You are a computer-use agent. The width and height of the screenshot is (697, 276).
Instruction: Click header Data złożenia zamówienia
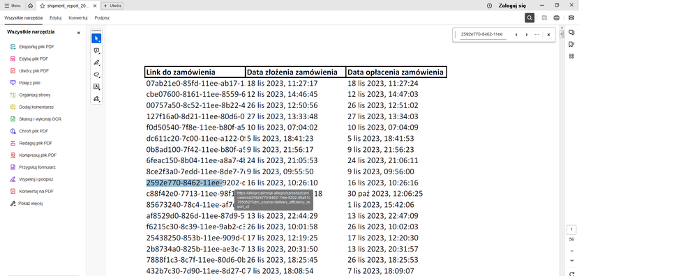click(295, 72)
